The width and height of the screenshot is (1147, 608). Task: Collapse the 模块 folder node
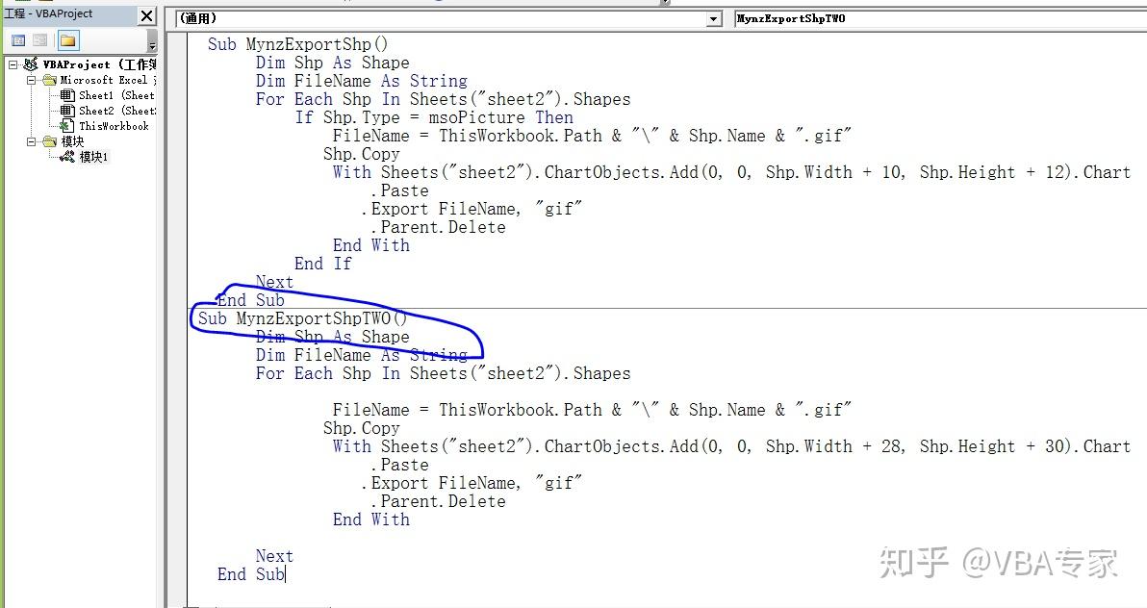32,141
